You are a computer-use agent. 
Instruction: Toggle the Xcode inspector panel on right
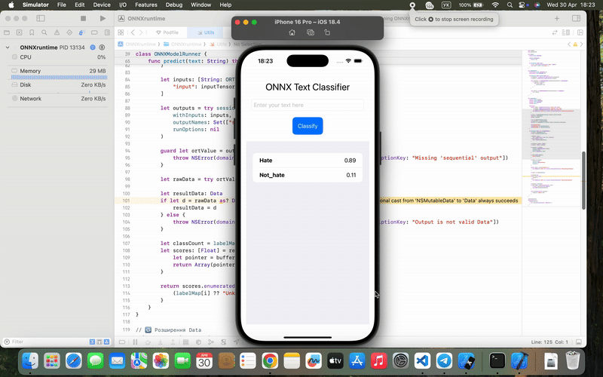(x=577, y=18)
